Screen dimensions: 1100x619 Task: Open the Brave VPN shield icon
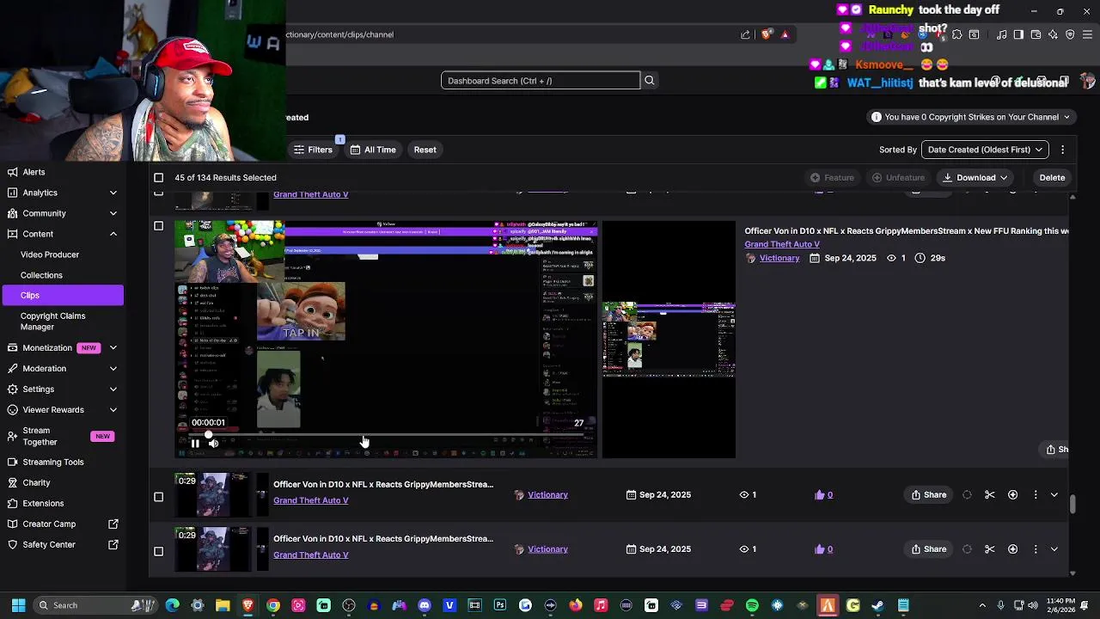pyautogui.click(x=1070, y=34)
